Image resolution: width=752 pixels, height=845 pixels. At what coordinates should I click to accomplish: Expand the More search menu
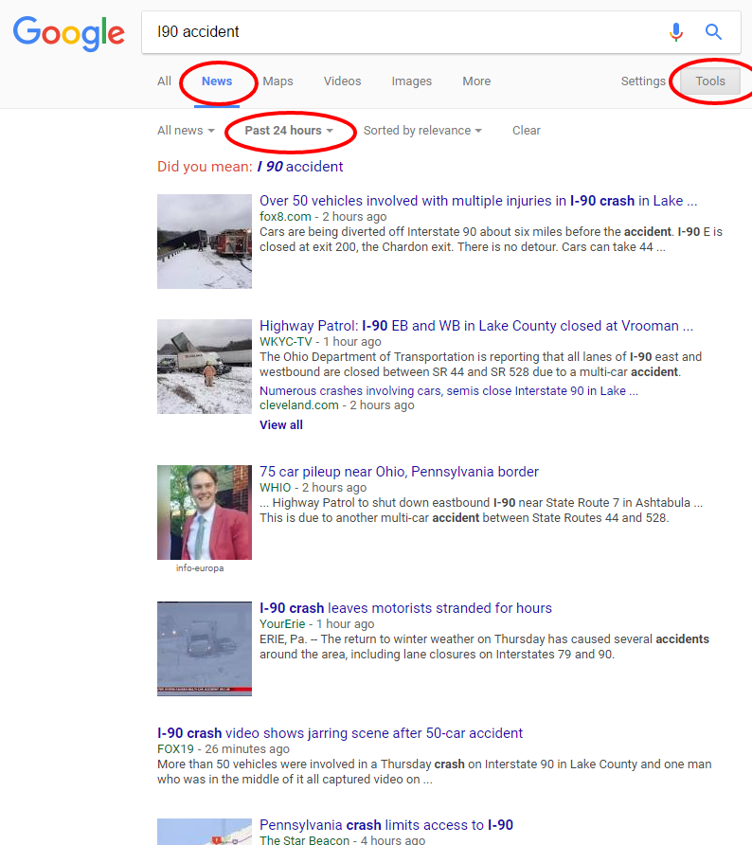[x=476, y=81]
